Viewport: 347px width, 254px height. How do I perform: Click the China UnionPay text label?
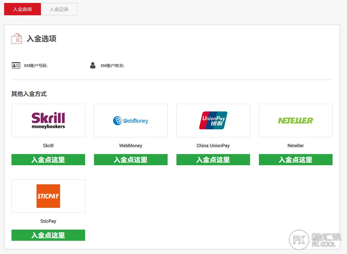coord(213,146)
